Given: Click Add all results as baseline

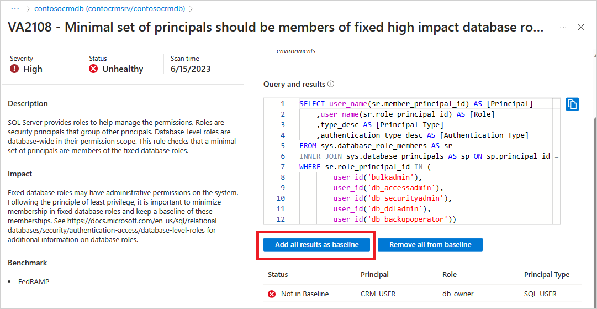Looking at the screenshot, I should [x=317, y=245].
